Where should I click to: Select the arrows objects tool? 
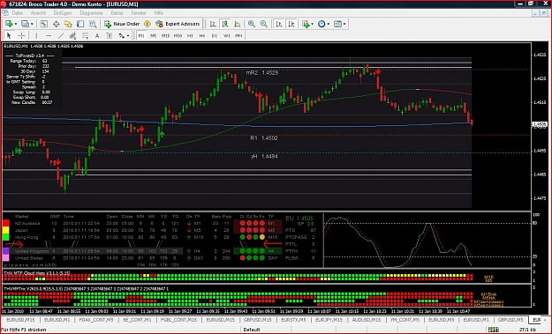pyautogui.click(x=122, y=35)
